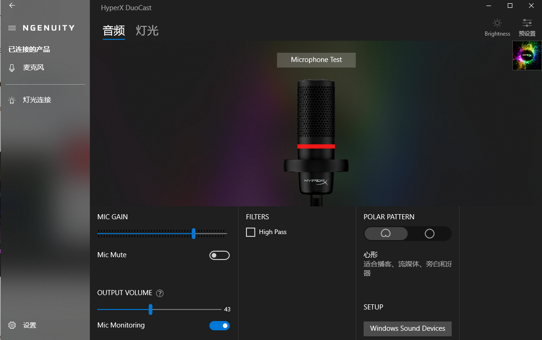Open the NGENUITY hamburger menu

pyautogui.click(x=12, y=28)
